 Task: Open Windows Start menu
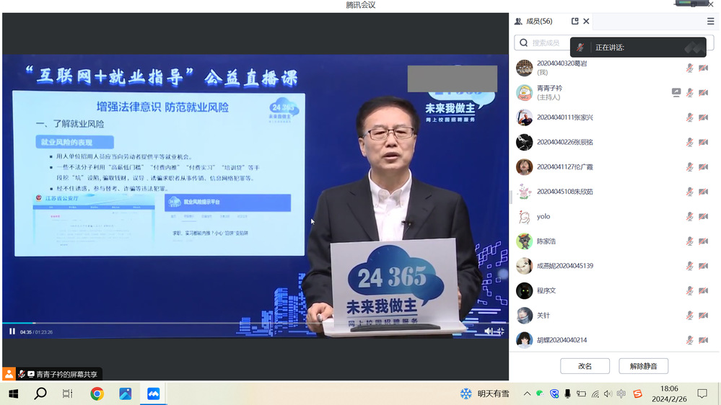[13, 393]
